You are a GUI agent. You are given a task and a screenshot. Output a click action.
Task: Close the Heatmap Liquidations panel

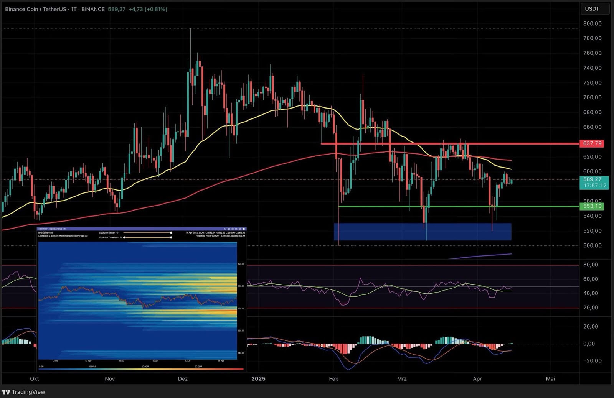tap(244, 229)
